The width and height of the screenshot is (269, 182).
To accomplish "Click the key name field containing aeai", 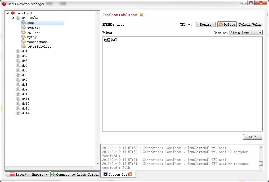I will point(146,25).
